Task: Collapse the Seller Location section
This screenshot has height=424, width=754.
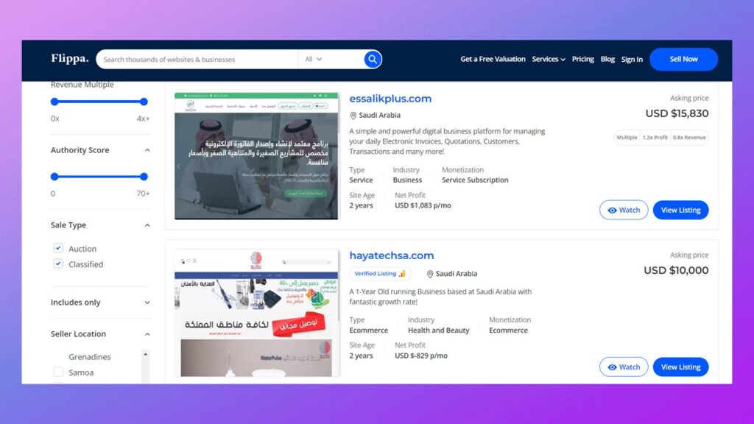Action: click(x=147, y=334)
